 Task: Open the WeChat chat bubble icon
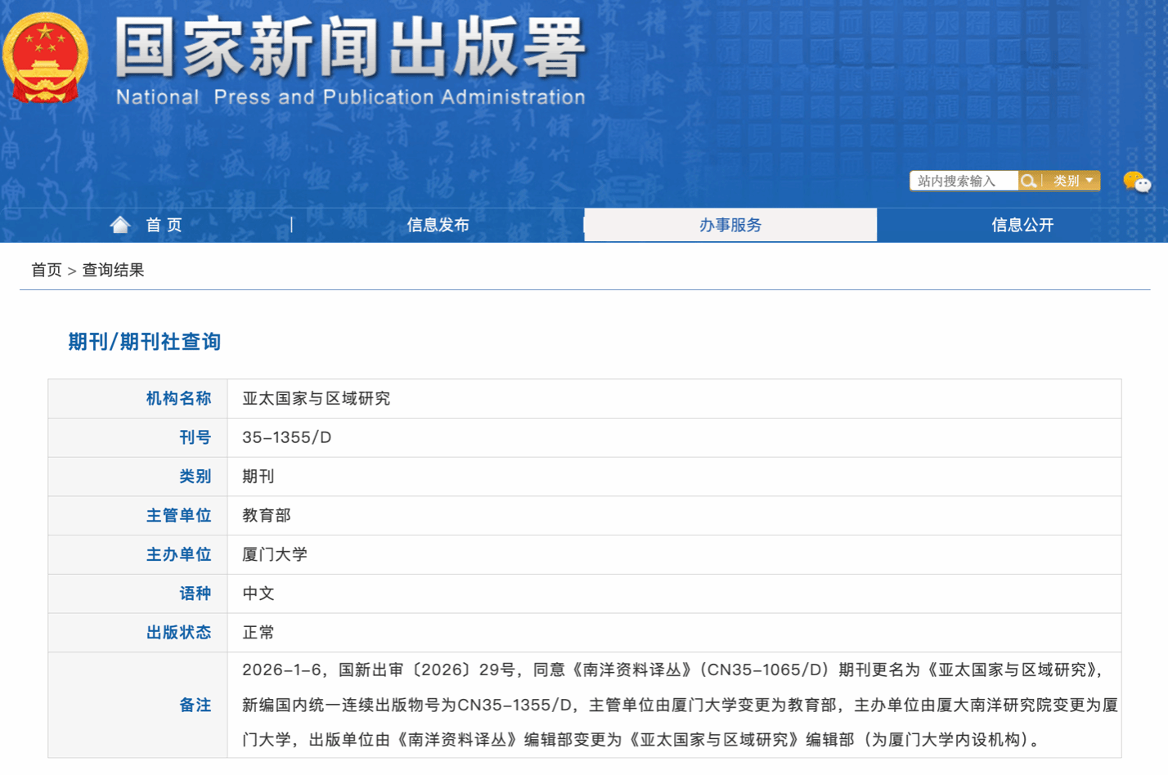click(1136, 181)
